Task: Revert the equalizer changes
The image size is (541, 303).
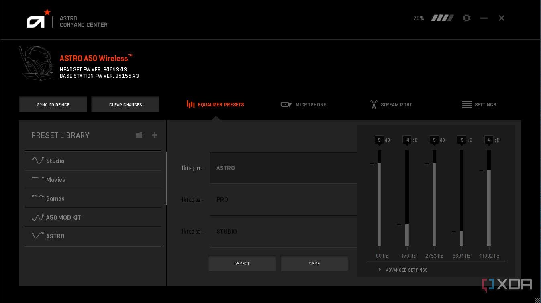Action: click(242, 264)
